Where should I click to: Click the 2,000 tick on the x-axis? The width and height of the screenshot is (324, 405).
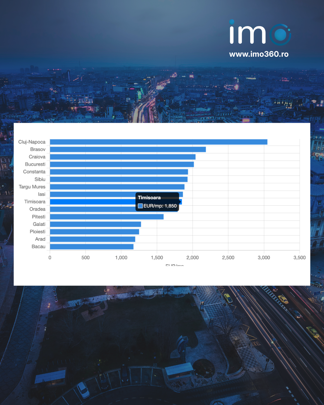[x=193, y=258]
